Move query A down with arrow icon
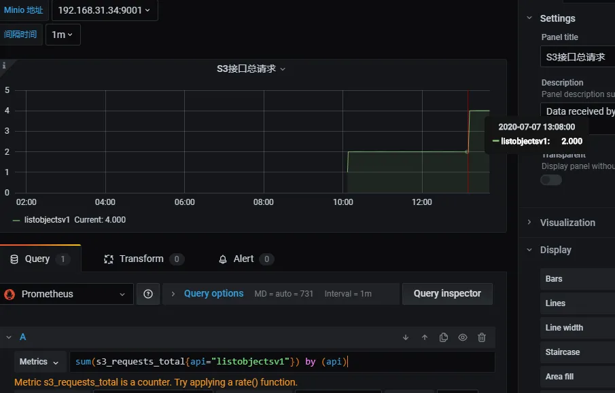Viewport: 615px width, 393px height. 406,337
